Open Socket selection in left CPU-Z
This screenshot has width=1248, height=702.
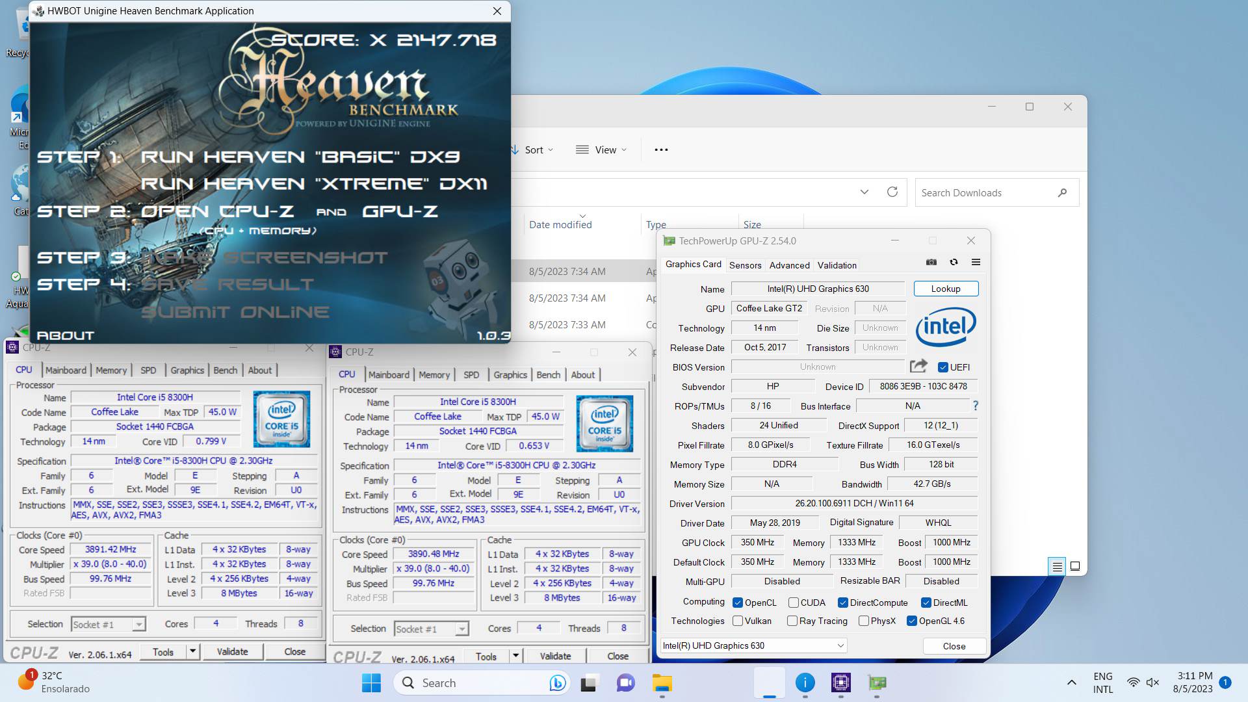click(x=108, y=625)
